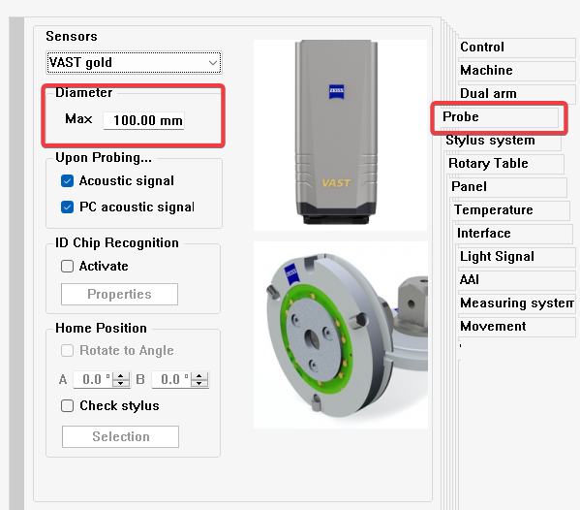
Task: Click the A angle value field
Action: (94, 379)
